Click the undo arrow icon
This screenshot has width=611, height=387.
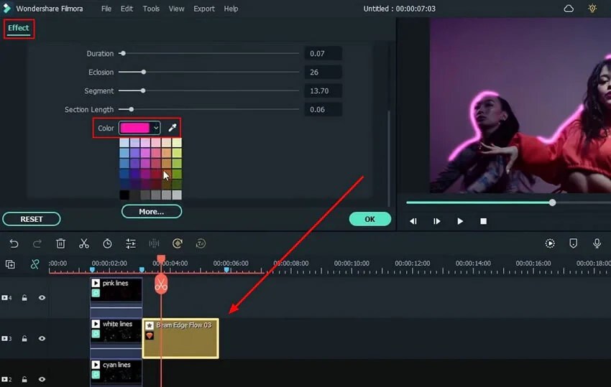pyautogui.click(x=14, y=243)
